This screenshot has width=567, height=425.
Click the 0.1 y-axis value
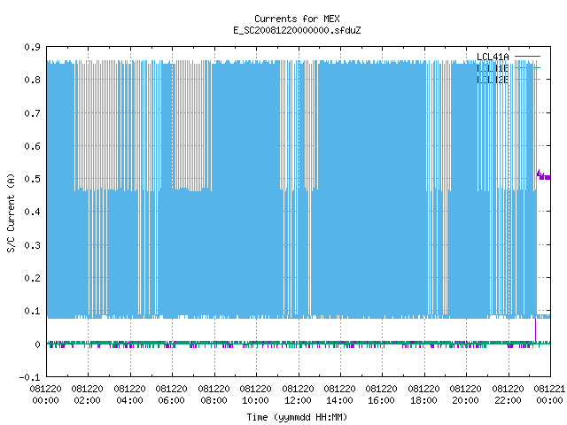tap(32, 311)
